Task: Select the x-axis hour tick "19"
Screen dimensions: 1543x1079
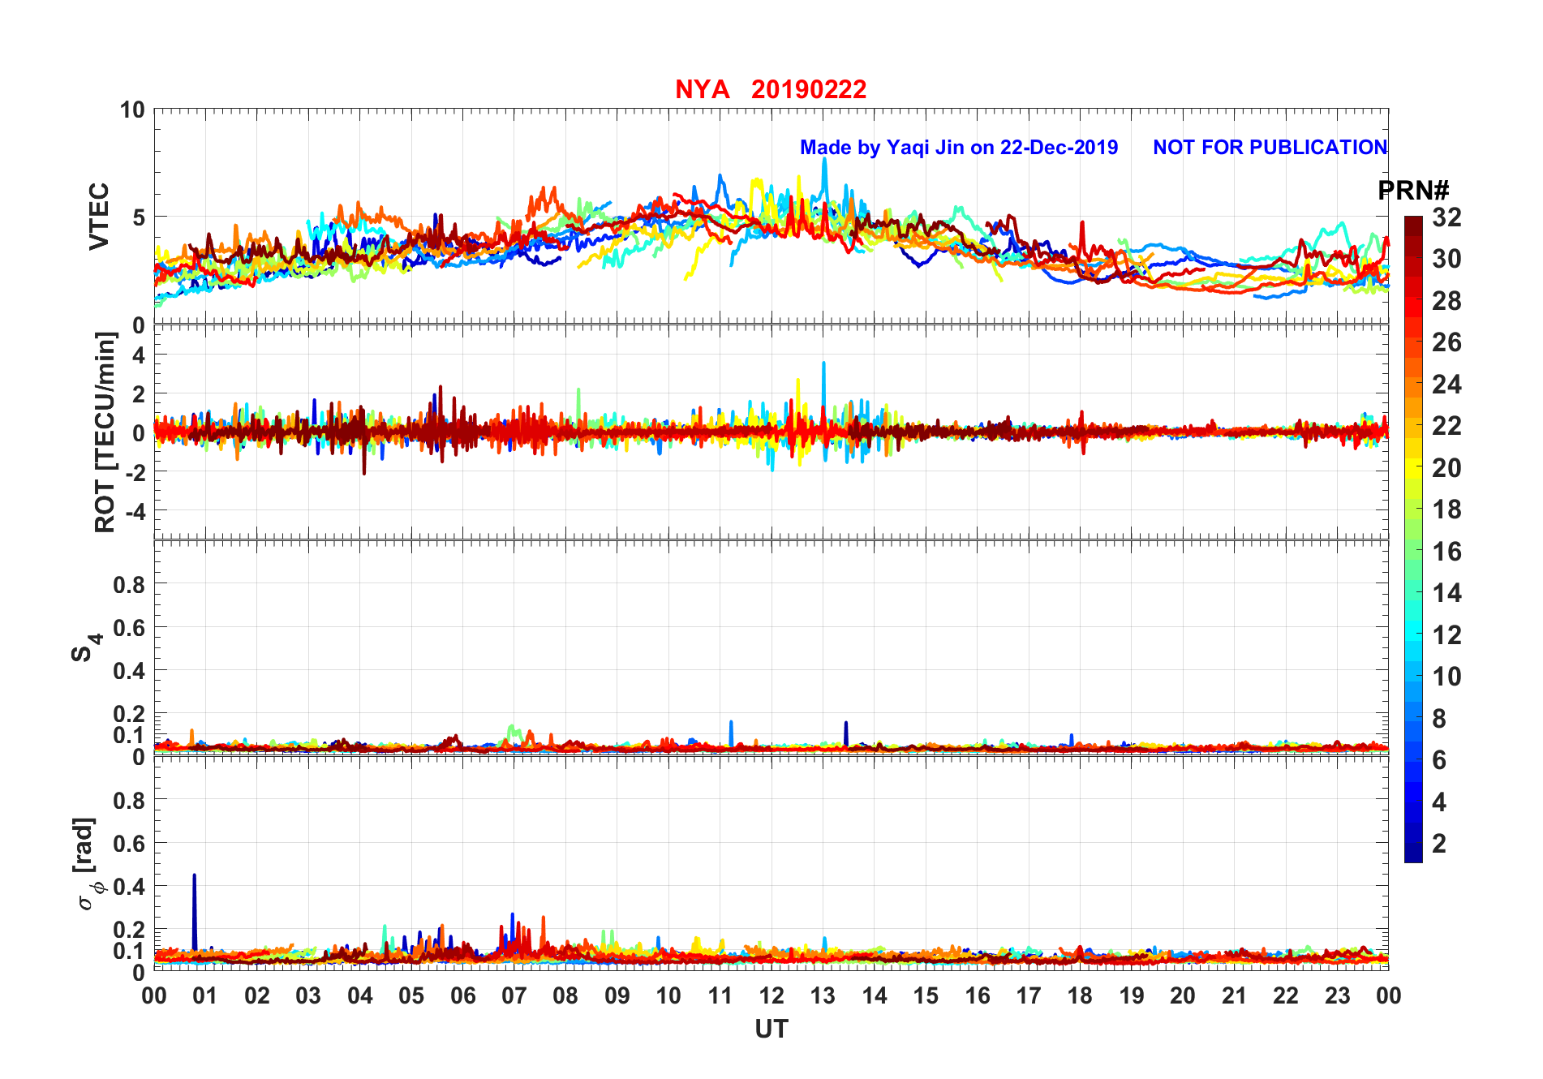Action: click(1132, 995)
